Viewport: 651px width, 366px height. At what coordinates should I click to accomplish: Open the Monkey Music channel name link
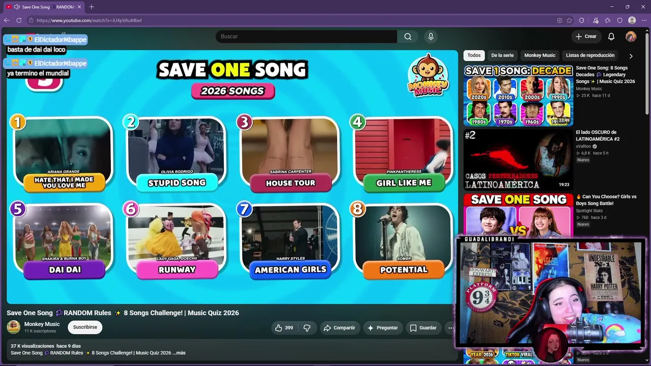(x=42, y=324)
